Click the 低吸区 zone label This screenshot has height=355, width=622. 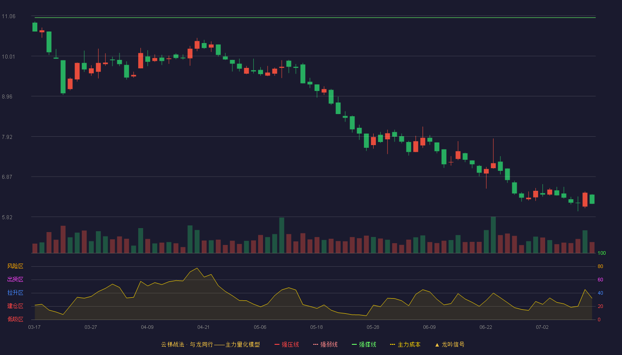point(15,319)
